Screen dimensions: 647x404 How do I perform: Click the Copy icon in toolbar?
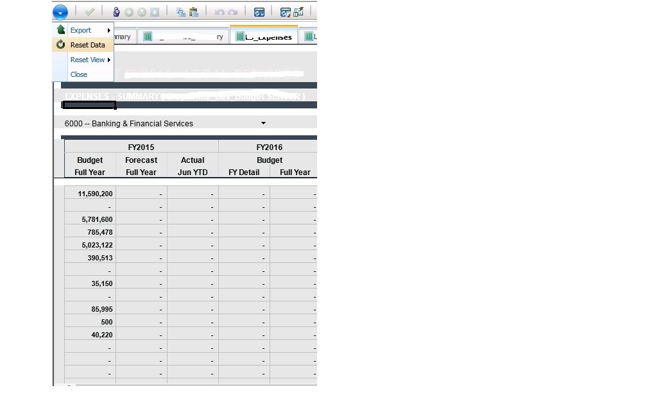coord(181,12)
